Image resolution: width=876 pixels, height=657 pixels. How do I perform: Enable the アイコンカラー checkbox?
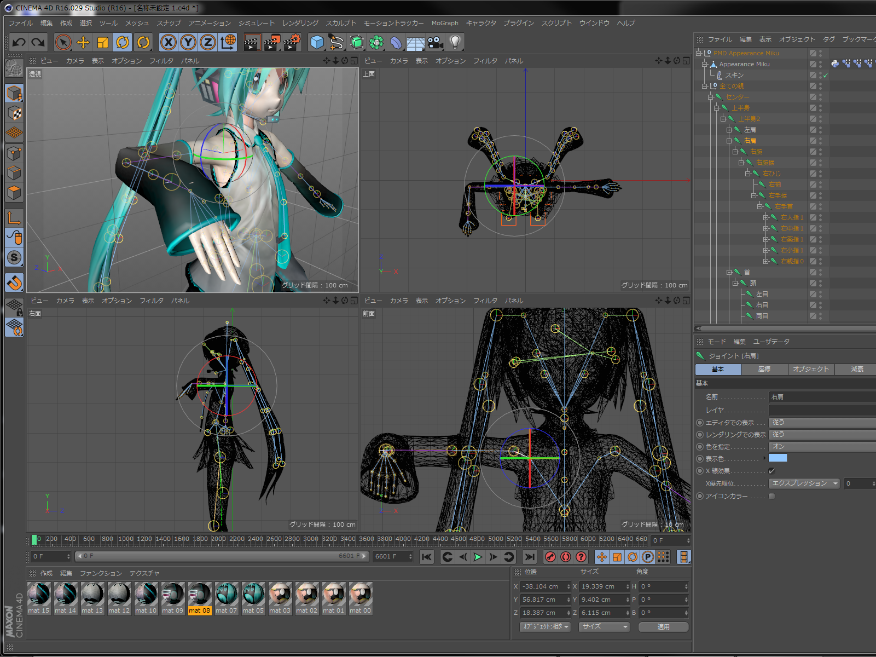[771, 496]
